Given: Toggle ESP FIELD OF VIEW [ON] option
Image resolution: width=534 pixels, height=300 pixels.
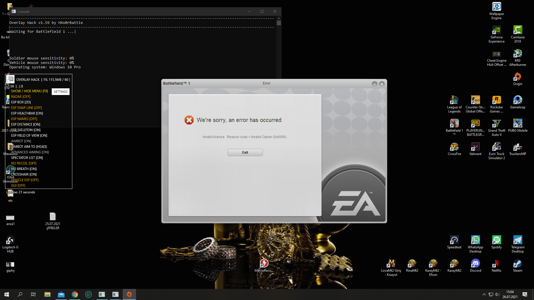Looking at the screenshot, I should tap(29, 136).
